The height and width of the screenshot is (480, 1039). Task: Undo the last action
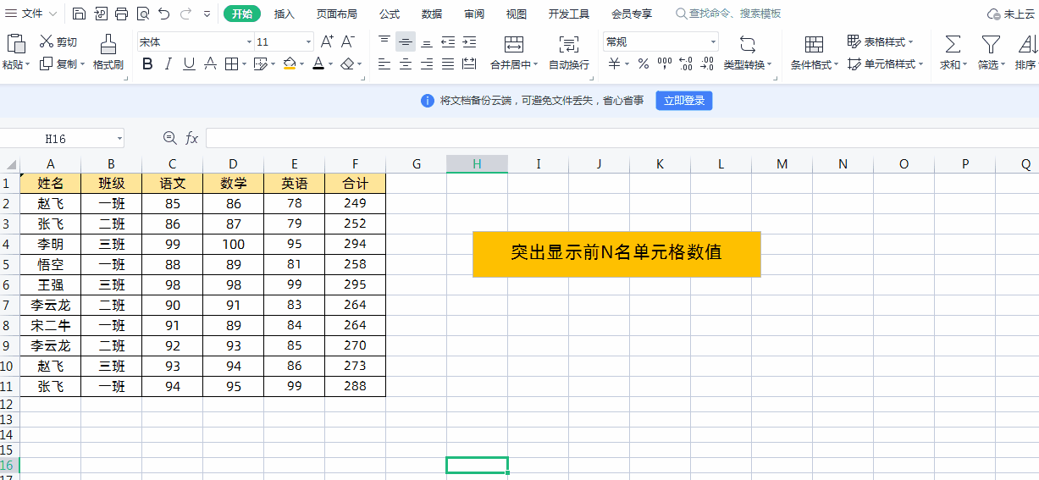pyautogui.click(x=163, y=14)
